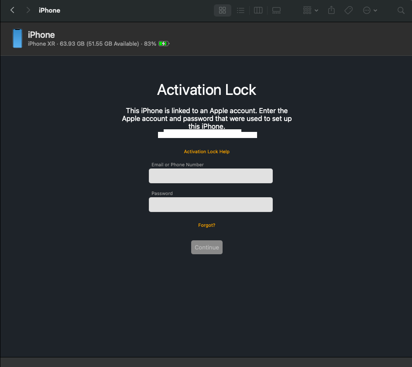Open search with the magnifier icon
The height and width of the screenshot is (367, 412).
pyautogui.click(x=401, y=10)
